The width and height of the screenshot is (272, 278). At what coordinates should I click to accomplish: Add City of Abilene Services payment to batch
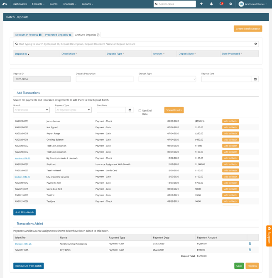230,177
